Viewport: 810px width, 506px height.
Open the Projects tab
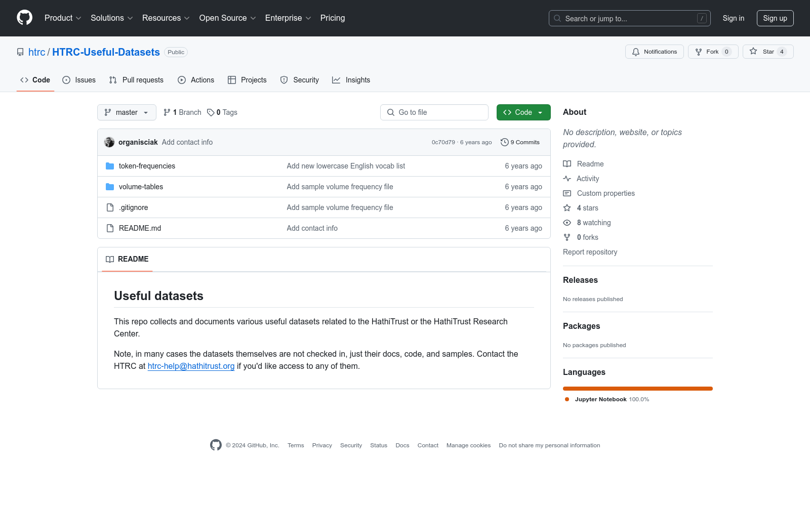pos(247,80)
